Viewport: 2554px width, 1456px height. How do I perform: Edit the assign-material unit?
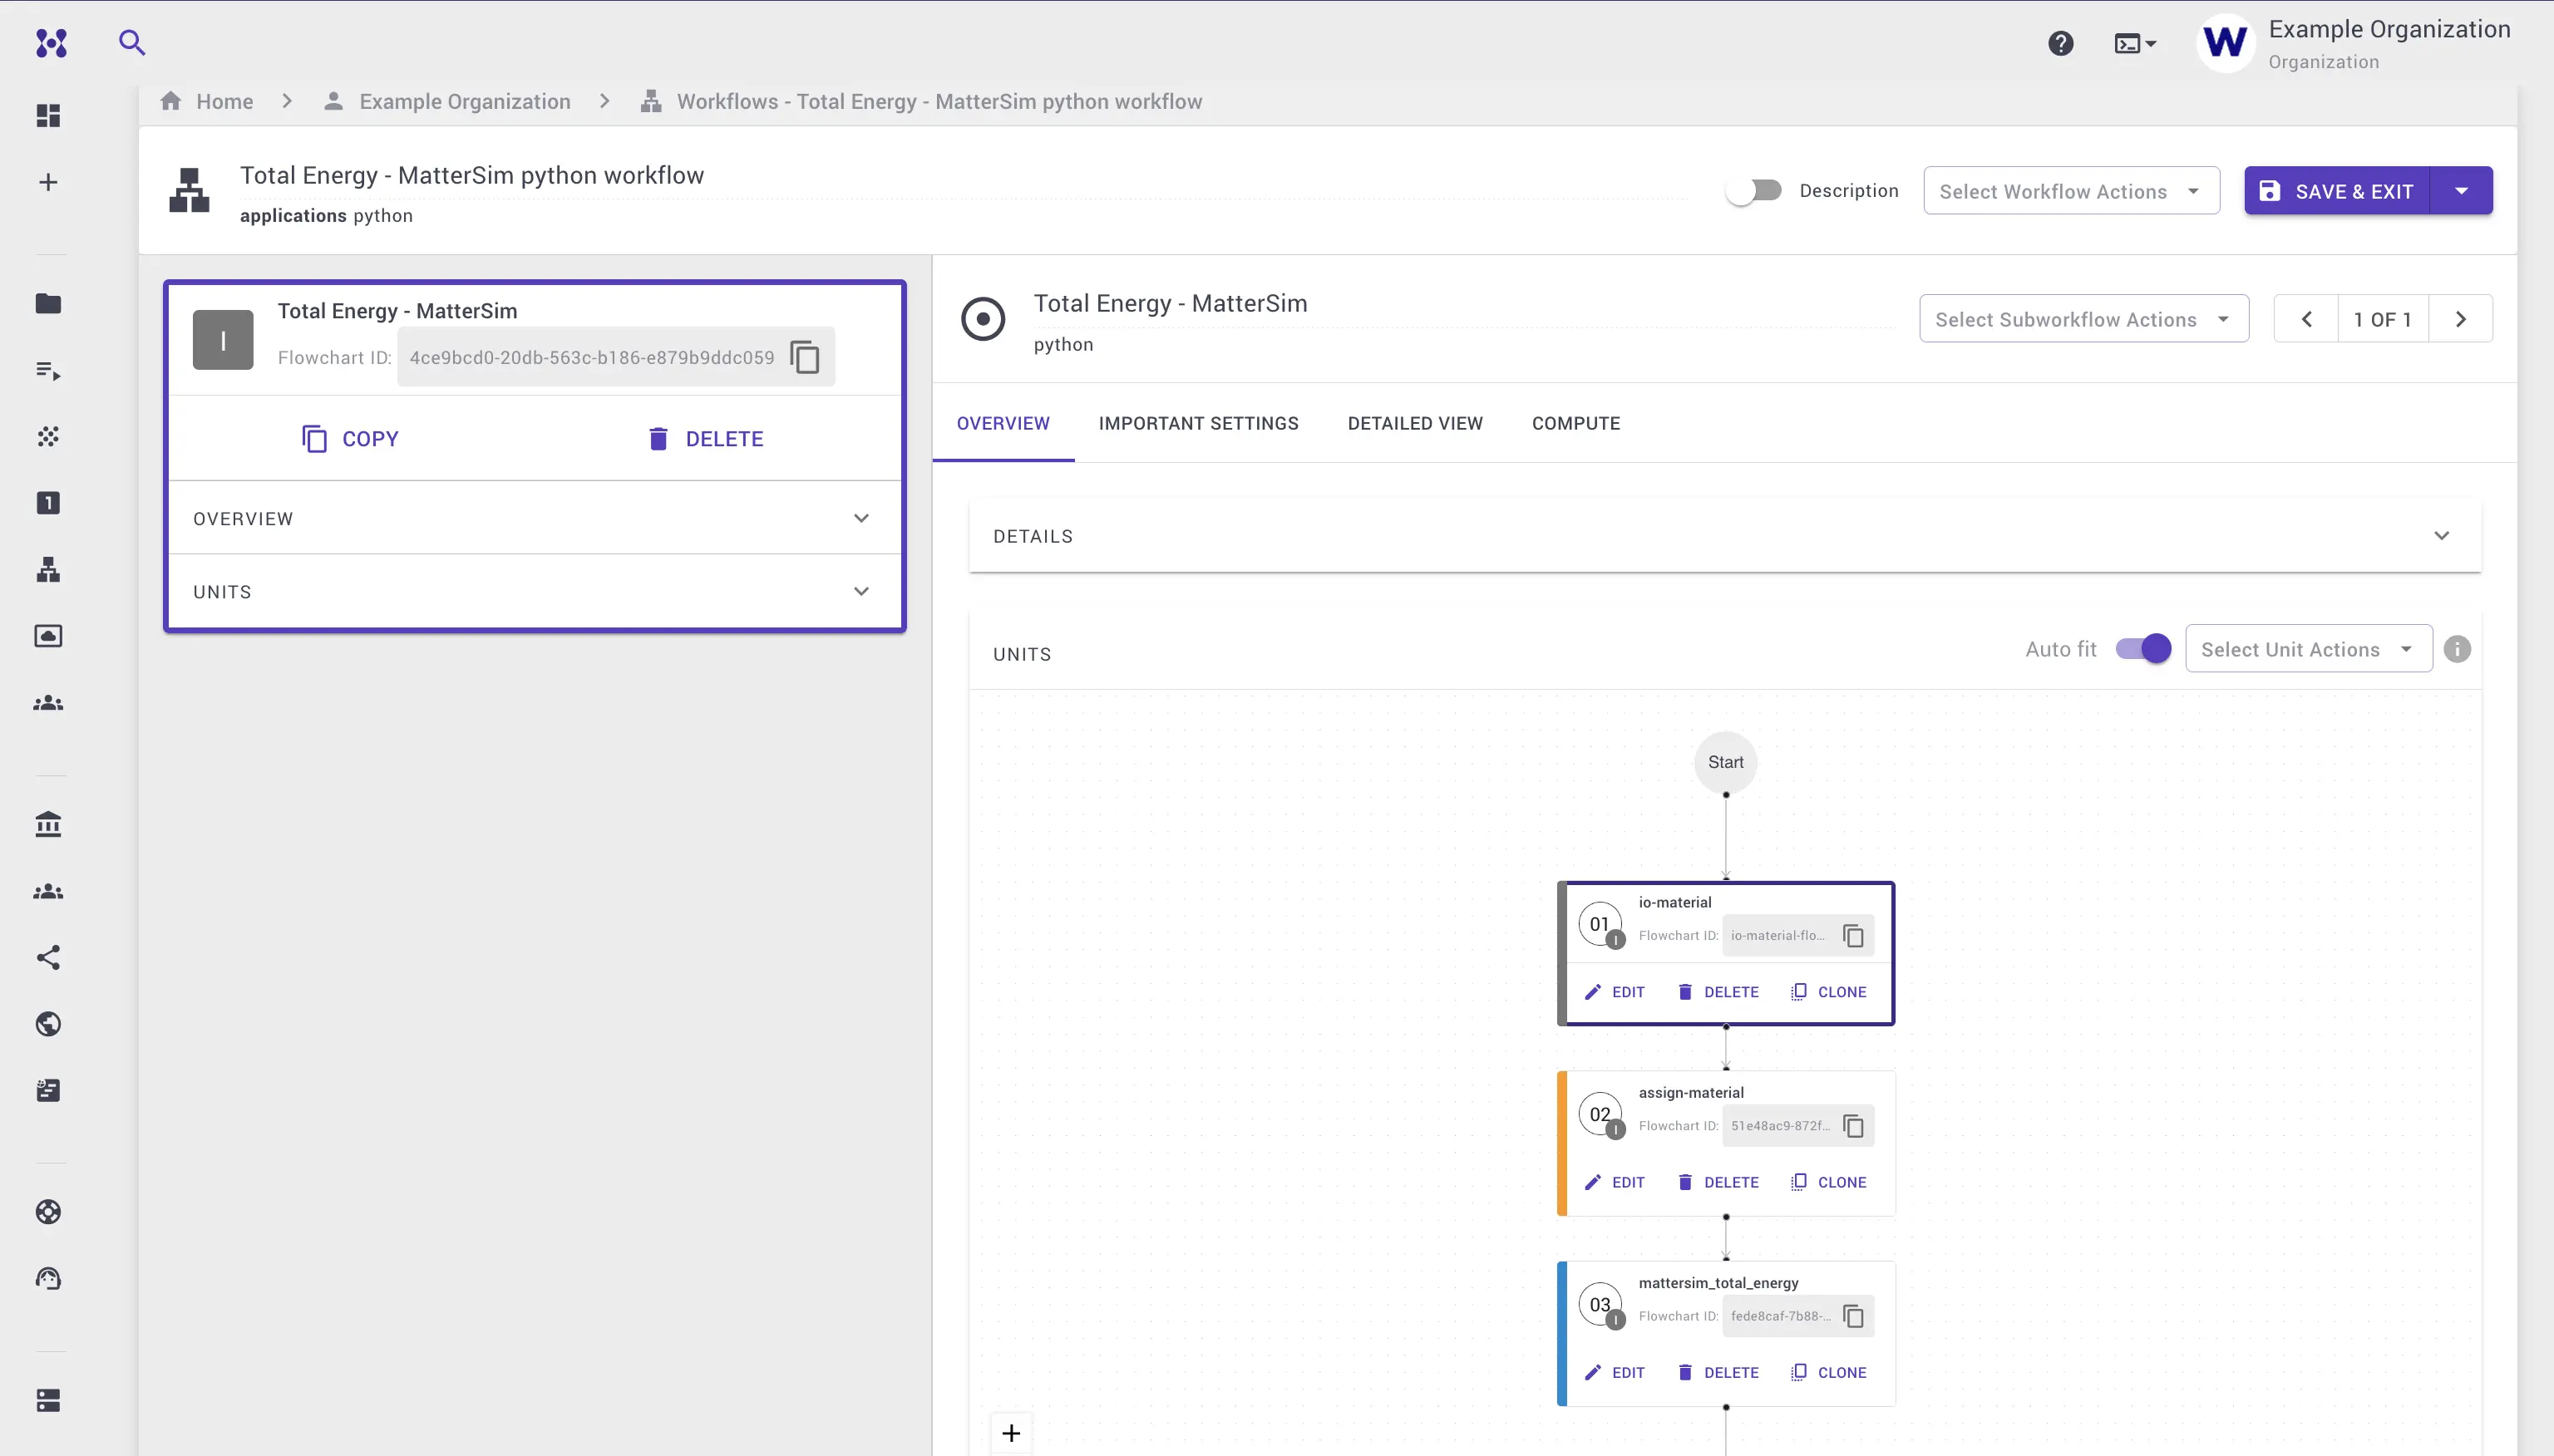tap(1614, 1183)
